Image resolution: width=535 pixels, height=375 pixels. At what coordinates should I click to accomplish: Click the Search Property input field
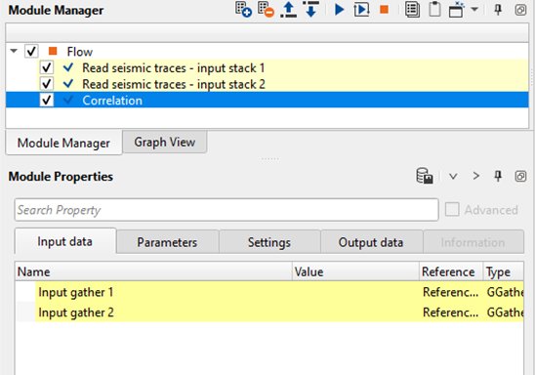pyautogui.click(x=226, y=210)
